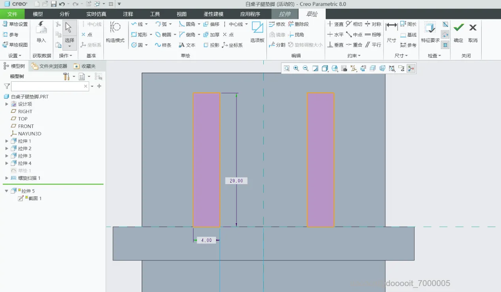501x292 pixels.
Task: Click the 周长 perimeter dimension tool
Action: coord(409,24)
